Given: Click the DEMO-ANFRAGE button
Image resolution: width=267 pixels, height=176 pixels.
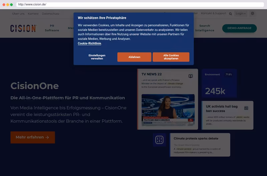Looking at the screenshot, I should [x=239, y=28].
